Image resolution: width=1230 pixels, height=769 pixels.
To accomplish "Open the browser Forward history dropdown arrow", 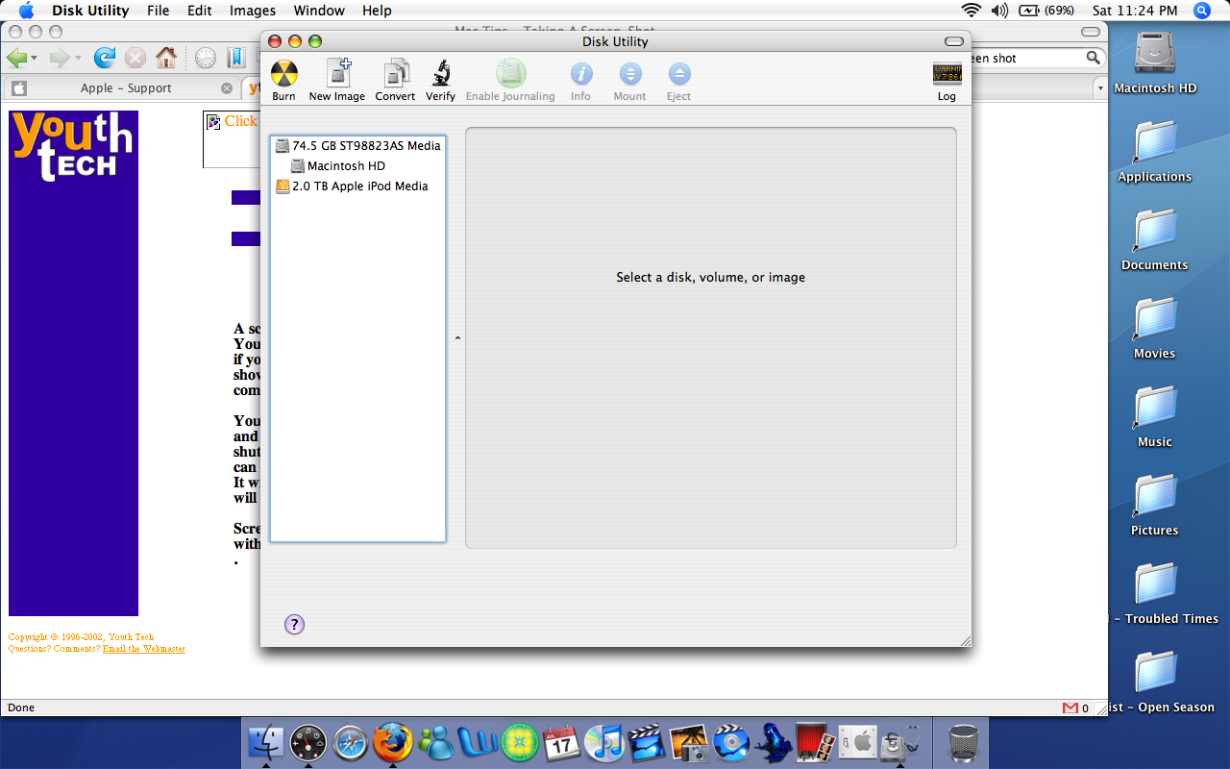I will (x=78, y=58).
